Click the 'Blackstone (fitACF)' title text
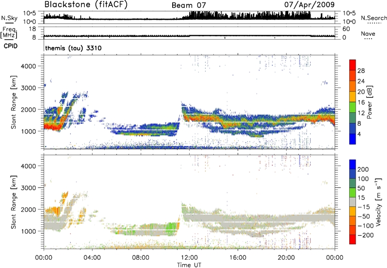 [x=86, y=5]
